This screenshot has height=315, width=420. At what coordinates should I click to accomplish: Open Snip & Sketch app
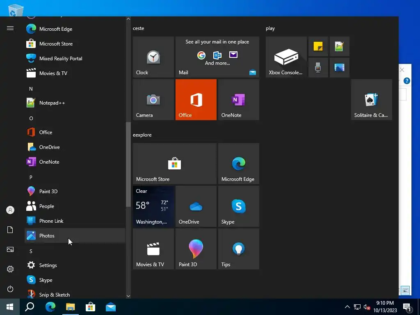click(x=75, y=294)
